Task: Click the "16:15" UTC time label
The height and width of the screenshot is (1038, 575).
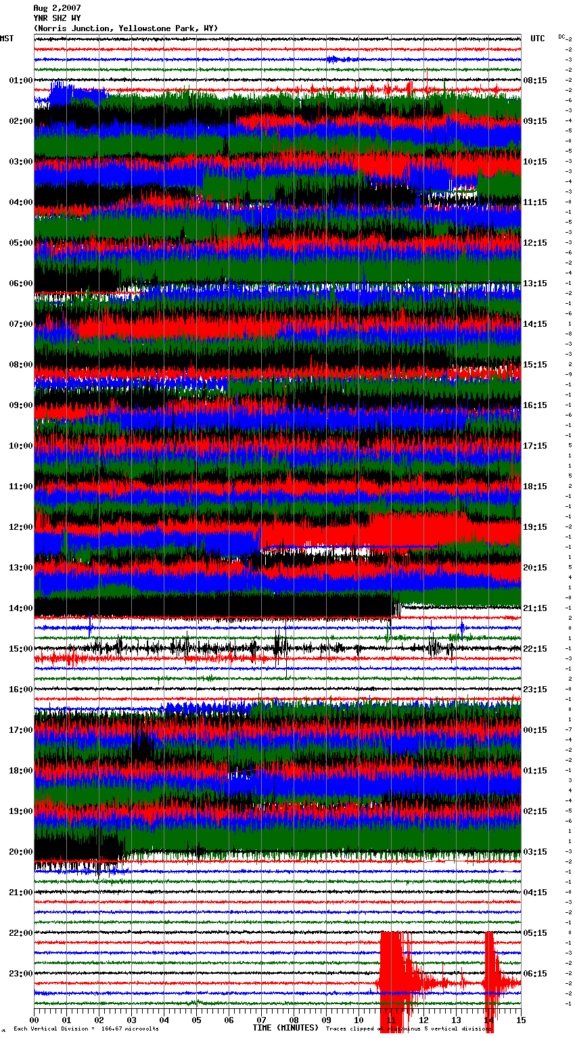Action: click(535, 405)
